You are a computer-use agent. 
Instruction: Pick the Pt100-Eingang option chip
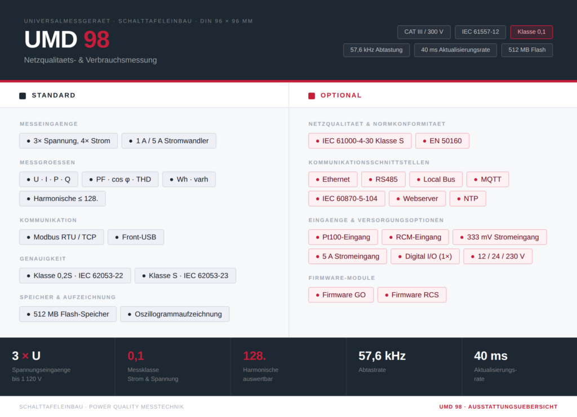343,237
